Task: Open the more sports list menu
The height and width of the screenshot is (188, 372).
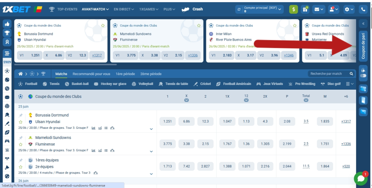Action: 350,84
